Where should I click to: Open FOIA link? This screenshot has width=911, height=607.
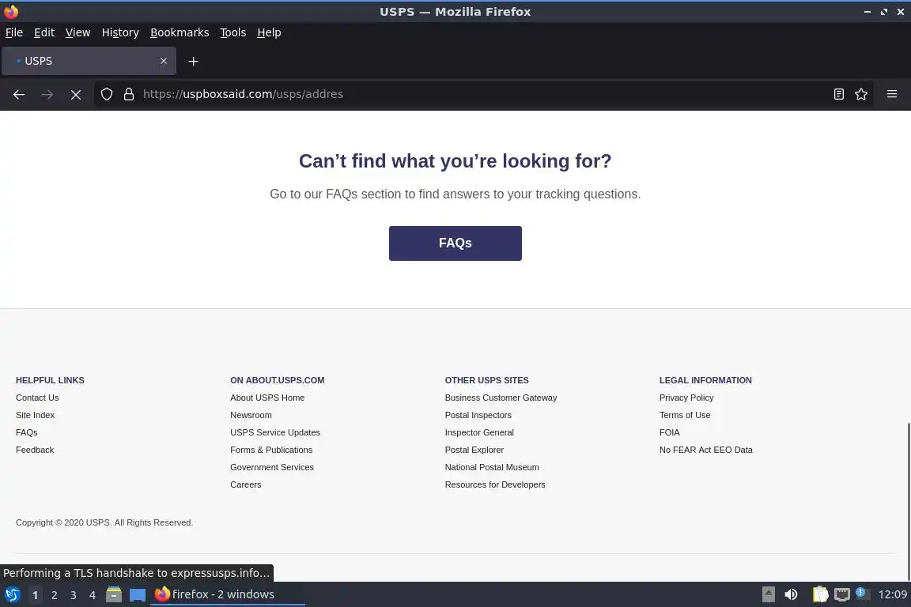pos(669,433)
